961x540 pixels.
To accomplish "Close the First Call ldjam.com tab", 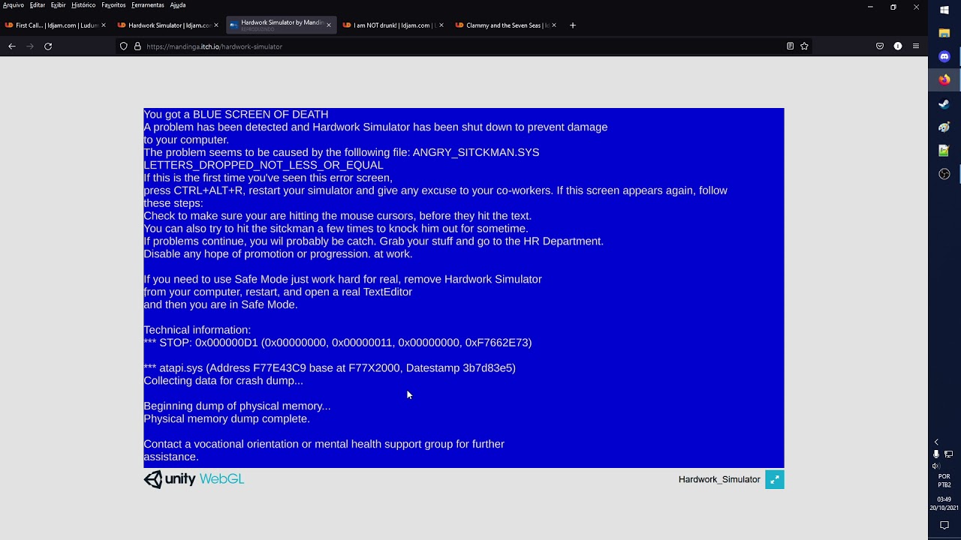I will coord(103,25).
